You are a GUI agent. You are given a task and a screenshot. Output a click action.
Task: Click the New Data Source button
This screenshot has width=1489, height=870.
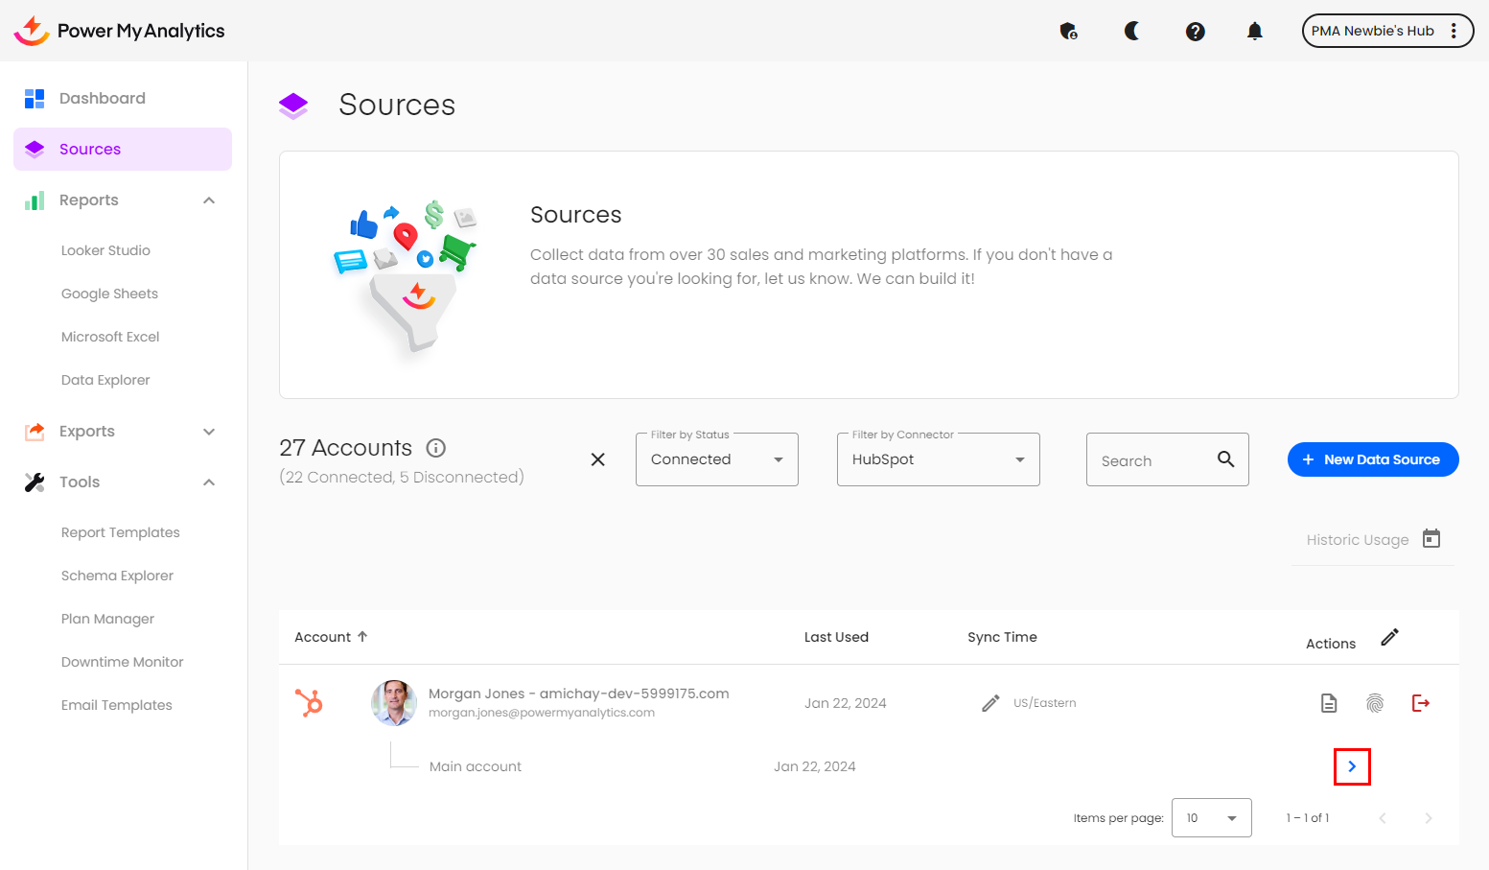tap(1372, 459)
